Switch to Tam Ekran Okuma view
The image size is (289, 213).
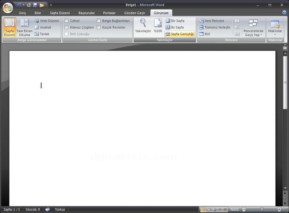(x=25, y=27)
